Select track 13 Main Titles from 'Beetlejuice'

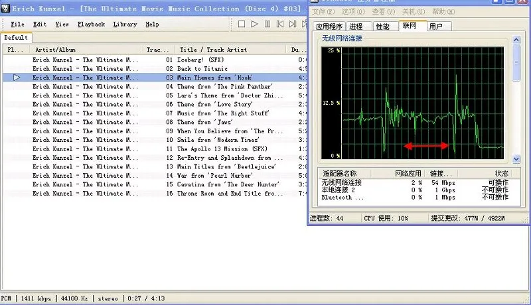155,166
